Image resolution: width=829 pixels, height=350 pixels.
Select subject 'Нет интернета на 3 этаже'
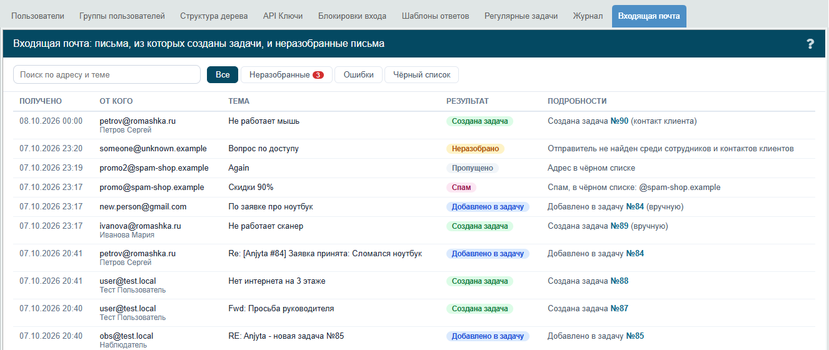pos(277,281)
